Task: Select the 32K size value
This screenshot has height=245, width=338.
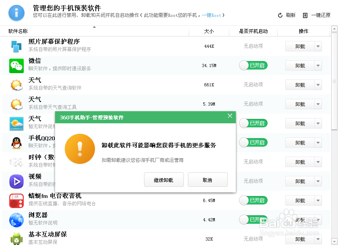Action: (209, 239)
